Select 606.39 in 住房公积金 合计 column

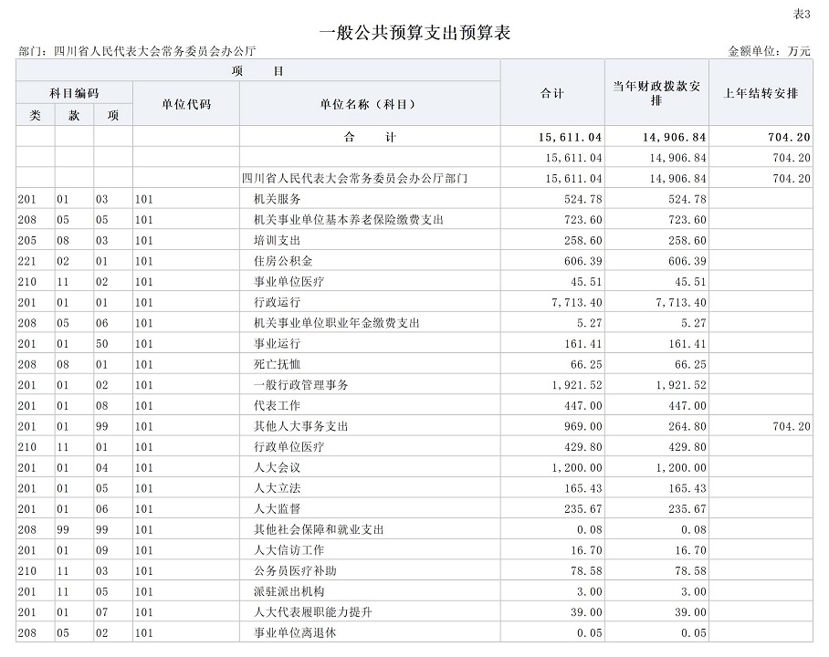[582, 261]
